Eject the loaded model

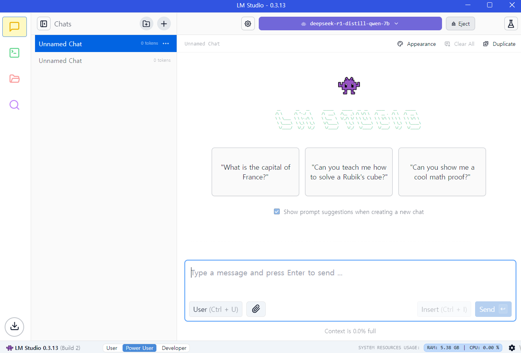point(460,24)
